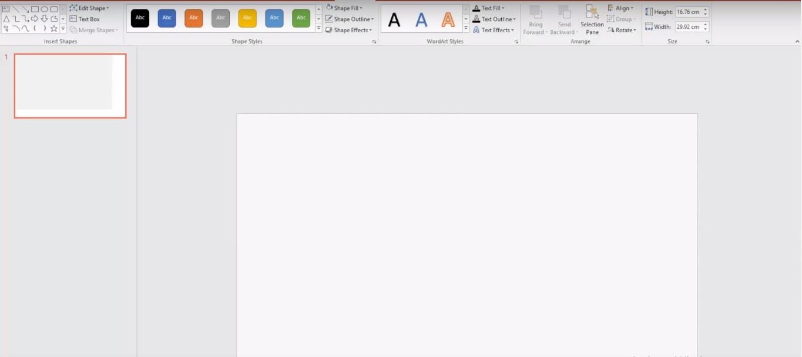Select the rounded rectangle shape
The width and height of the screenshot is (802, 357).
[x=54, y=9]
